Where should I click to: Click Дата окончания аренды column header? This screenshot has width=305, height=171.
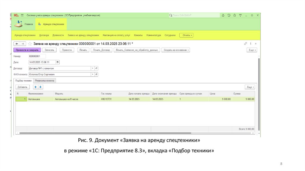coord(164,94)
